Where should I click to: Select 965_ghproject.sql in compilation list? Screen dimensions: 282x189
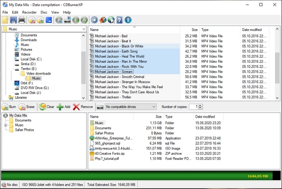pyautogui.click(x=107, y=143)
